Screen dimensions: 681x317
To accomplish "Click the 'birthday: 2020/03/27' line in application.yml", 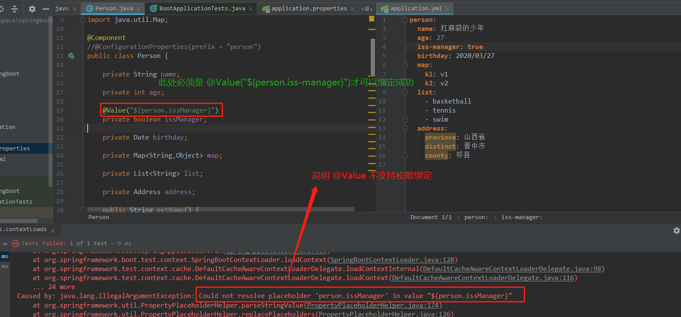I will coord(455,56).
